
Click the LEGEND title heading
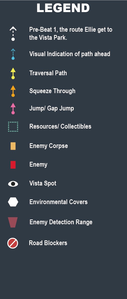point(63,8)
